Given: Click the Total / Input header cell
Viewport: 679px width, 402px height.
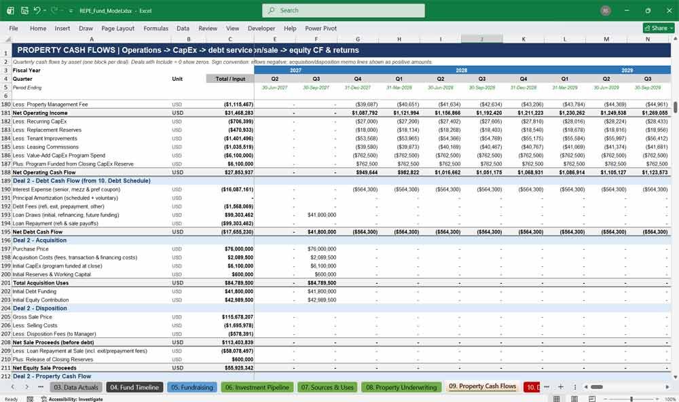Looking at the screenshot, I should click(230, 79).
